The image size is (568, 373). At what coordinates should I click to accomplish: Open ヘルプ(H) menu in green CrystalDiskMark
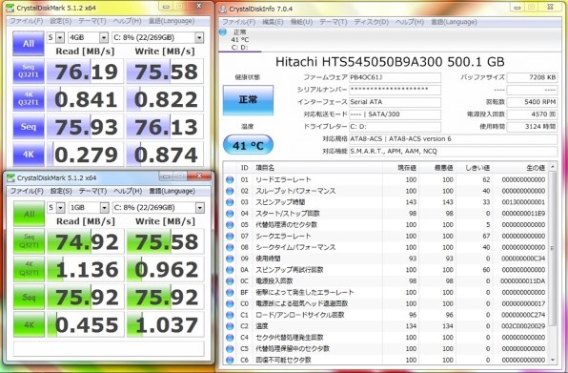tap(128, 191)
